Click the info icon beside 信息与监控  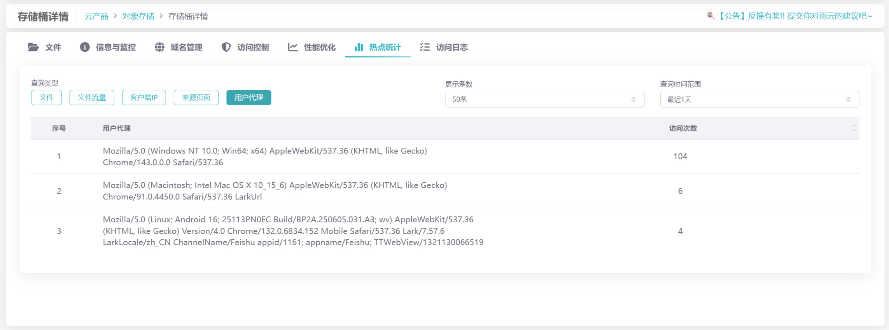click(85, 47)
